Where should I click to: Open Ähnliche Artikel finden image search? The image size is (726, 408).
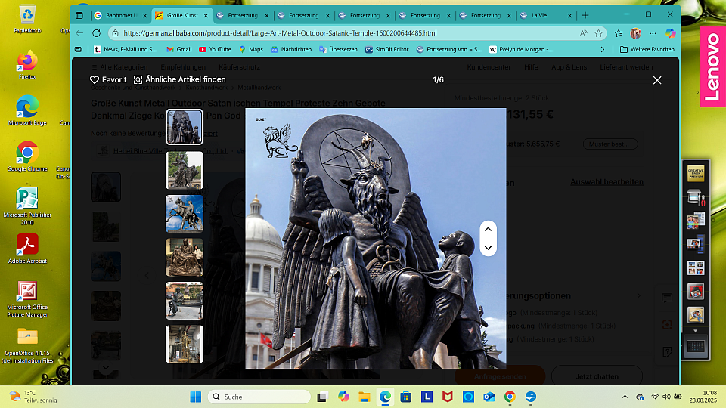(x=180, y=79)
